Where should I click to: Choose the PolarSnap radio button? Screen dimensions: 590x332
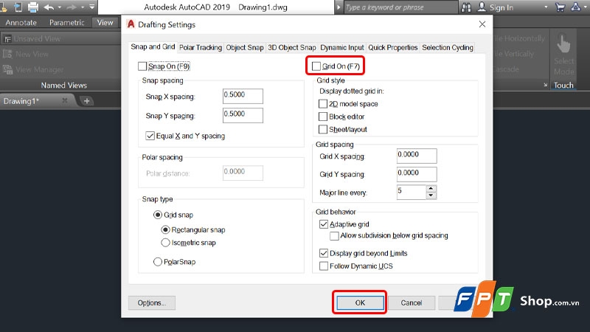point(158,262)
